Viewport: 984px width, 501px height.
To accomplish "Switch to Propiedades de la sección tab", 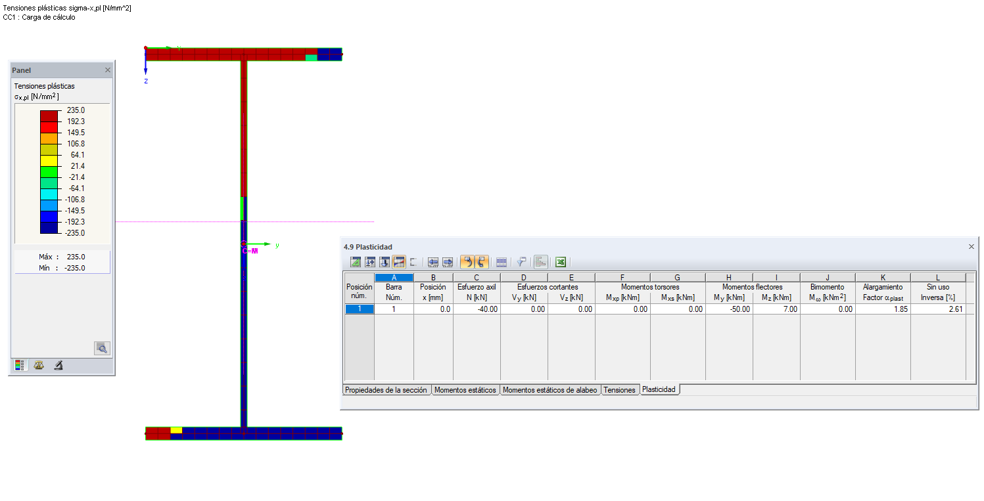I will click(387, 389).
